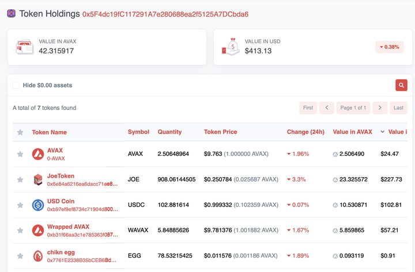Favorite the JoeToken row with its star

pos(20,179)
